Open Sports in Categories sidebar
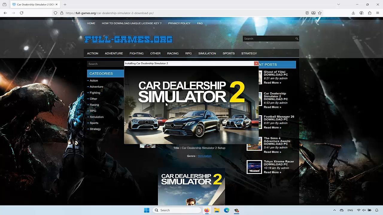This screenshot has width=383, height=215. click(94, 123)
